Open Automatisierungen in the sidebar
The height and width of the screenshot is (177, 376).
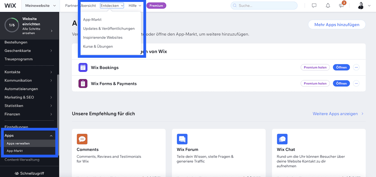click(x=21, y=89)
